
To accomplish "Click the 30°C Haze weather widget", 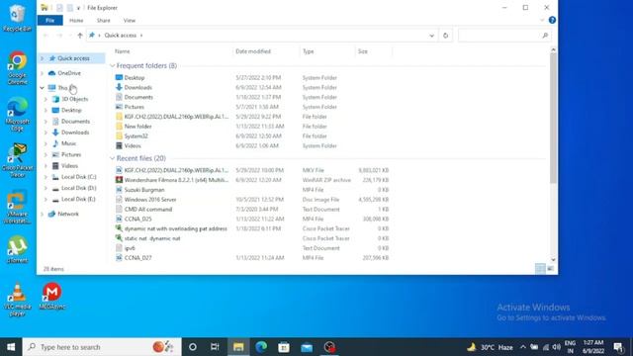I will 490,347.
